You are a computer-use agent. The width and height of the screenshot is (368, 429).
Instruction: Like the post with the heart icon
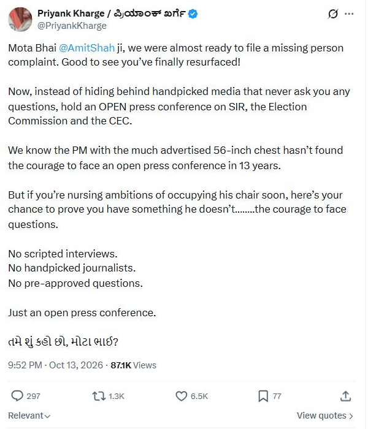(182, 396)
